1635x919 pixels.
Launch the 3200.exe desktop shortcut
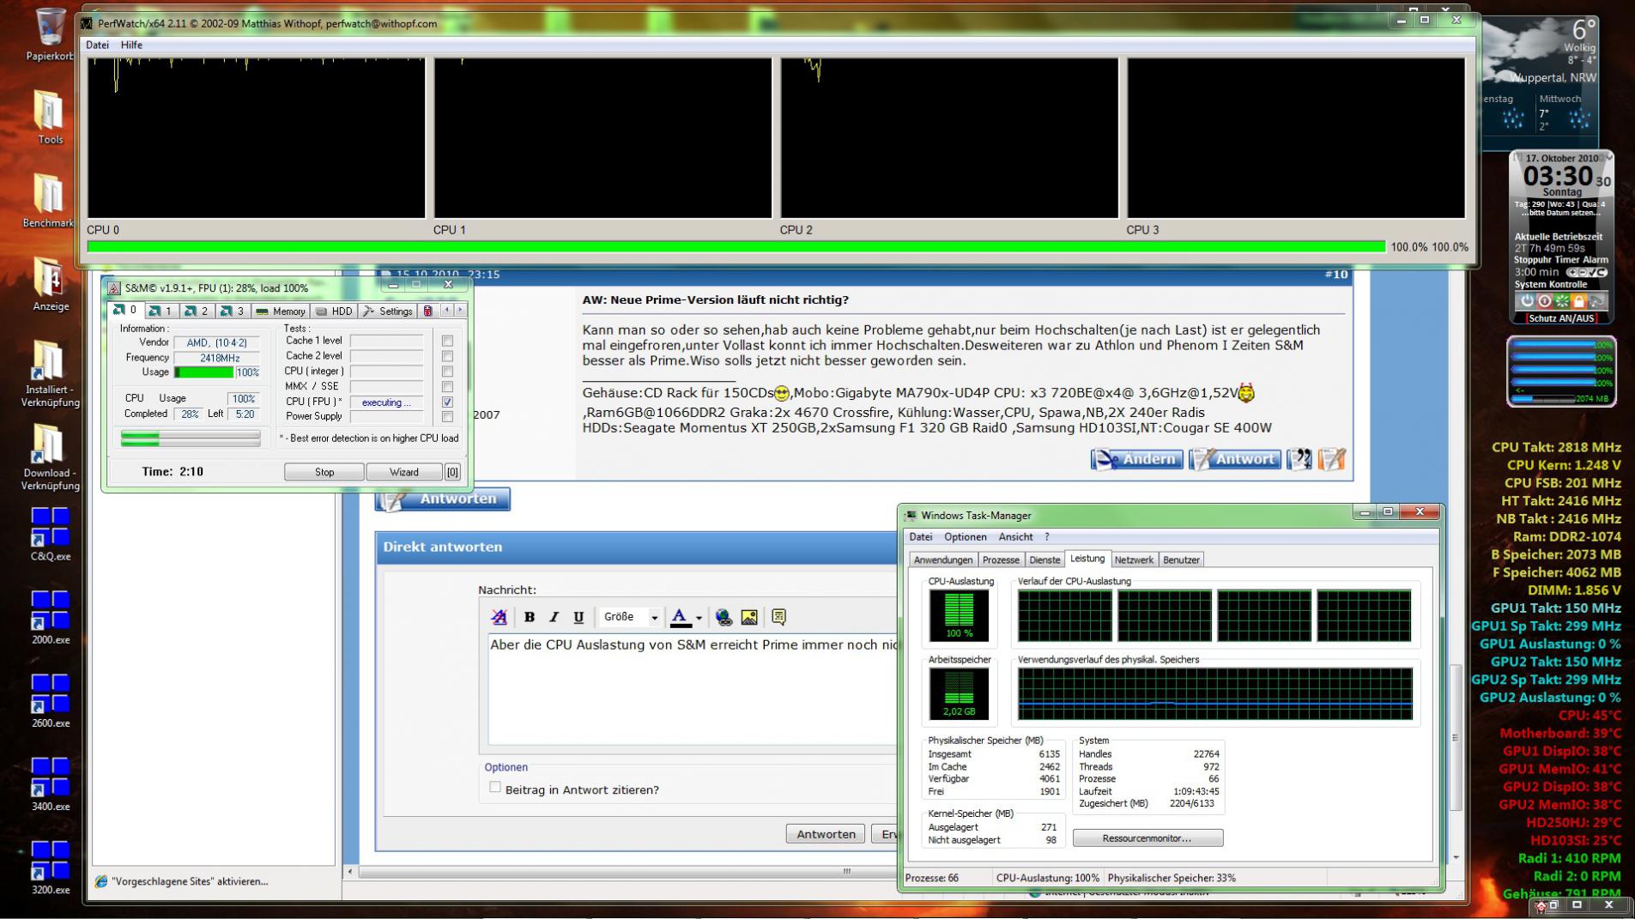50,867
